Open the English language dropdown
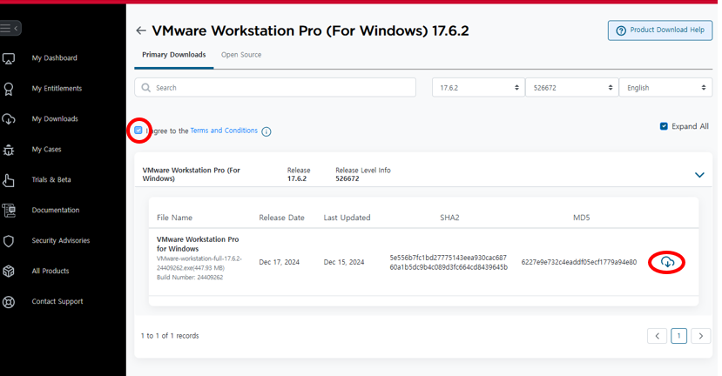Screen dimensions: 722x376 coord(665,87)
